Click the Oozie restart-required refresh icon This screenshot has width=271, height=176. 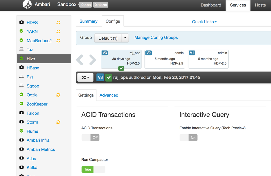pos(58,95)
